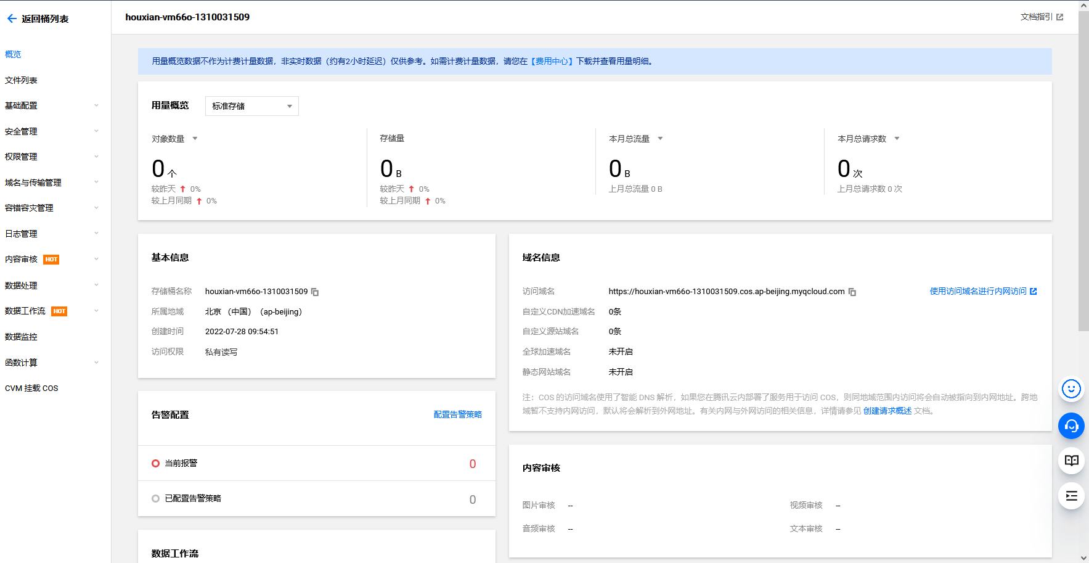1089x563 pixels.
Task: Click the 自定义CDN加速域名 label
Action: click(559, 312)
